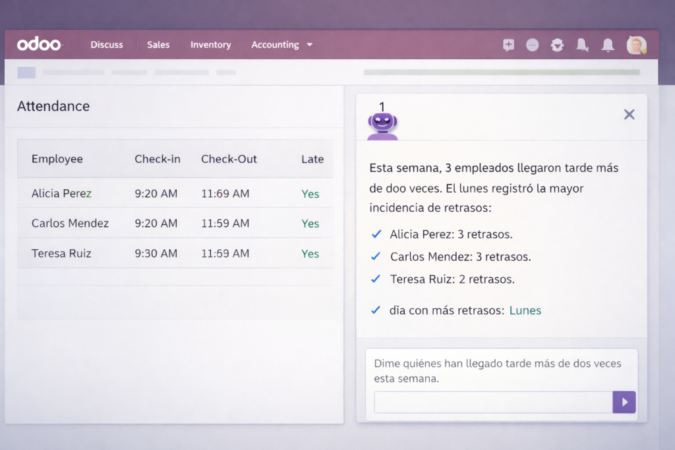Image resolution: width=675 pixels, height=450 pixels.
Task: Click the Lunes link in the assistant panel
Action: click(x=525, y=310)
